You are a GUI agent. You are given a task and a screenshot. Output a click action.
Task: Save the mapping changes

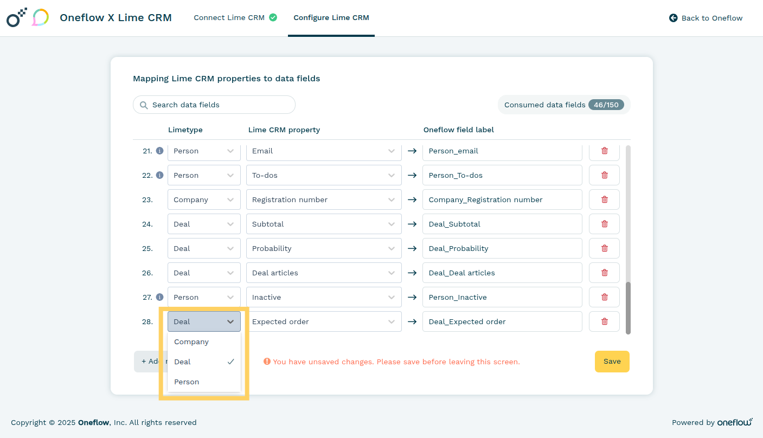coord(612,362)
